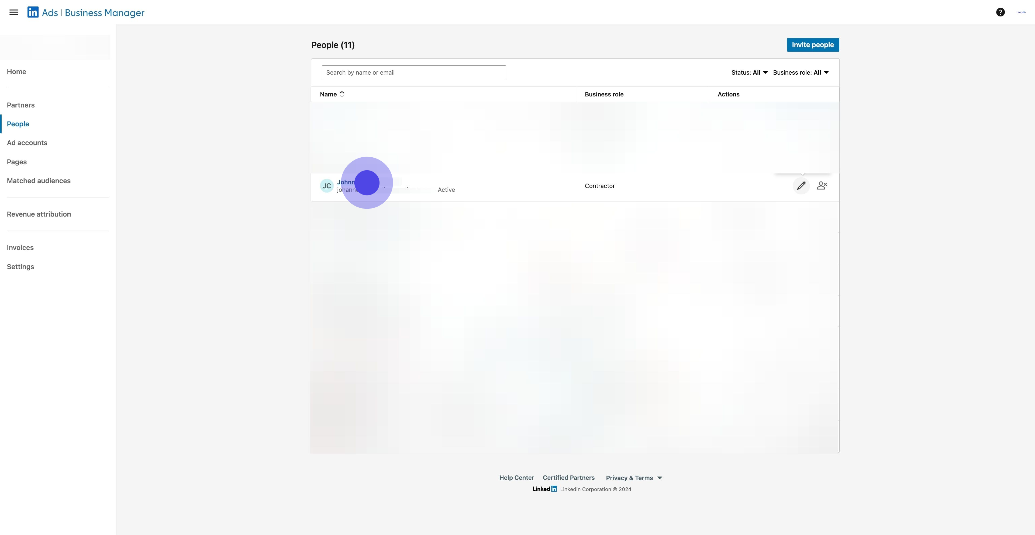This screenshot has width=1035, height=535.
Task: Click the LinkedIn Ads Business Manager logo
Action: [85, 12]
